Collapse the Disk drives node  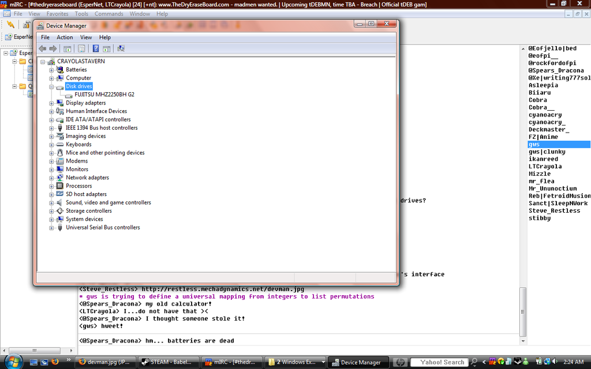51,86
